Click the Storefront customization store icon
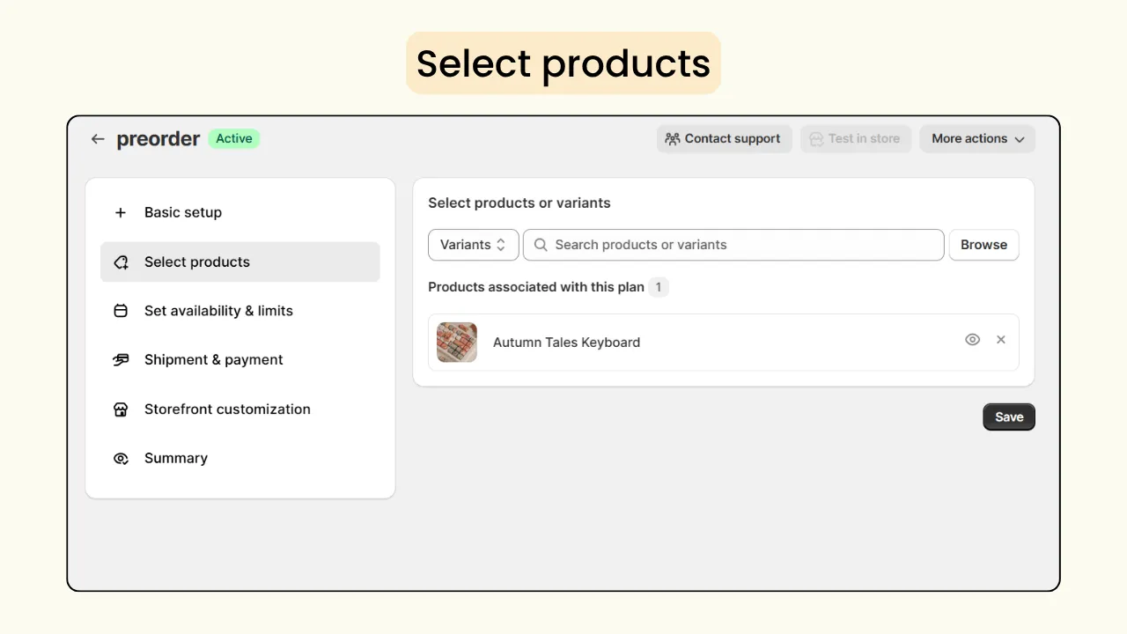Image resolution: width=1127 pixels, height=634 pixels. click(121, 409)
